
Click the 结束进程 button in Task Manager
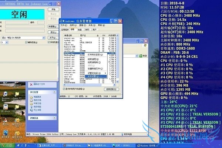click(x=110, y=89)
